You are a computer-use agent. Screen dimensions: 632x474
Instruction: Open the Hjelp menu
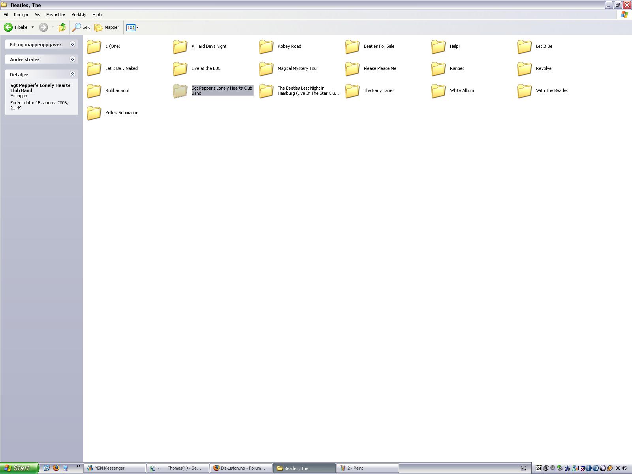tap(97, 15)
